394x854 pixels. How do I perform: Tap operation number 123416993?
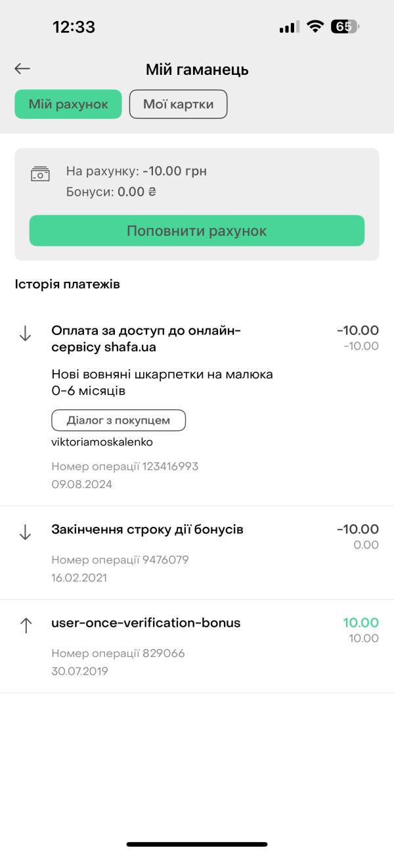125,466
